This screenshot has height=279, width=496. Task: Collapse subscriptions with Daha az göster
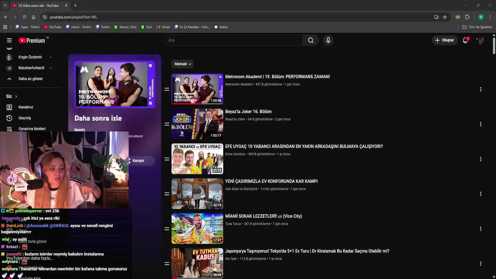pos(30,79)
